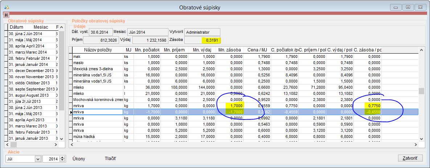This screenshot has width=430, height=168.
Task: Click the left list's scroll down arrow
Action: point(61,139)
